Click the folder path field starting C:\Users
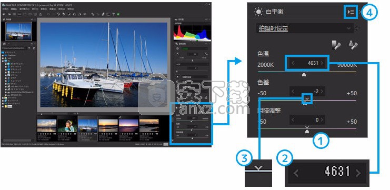Screen dimensions: 390x190 pos(15,48)
